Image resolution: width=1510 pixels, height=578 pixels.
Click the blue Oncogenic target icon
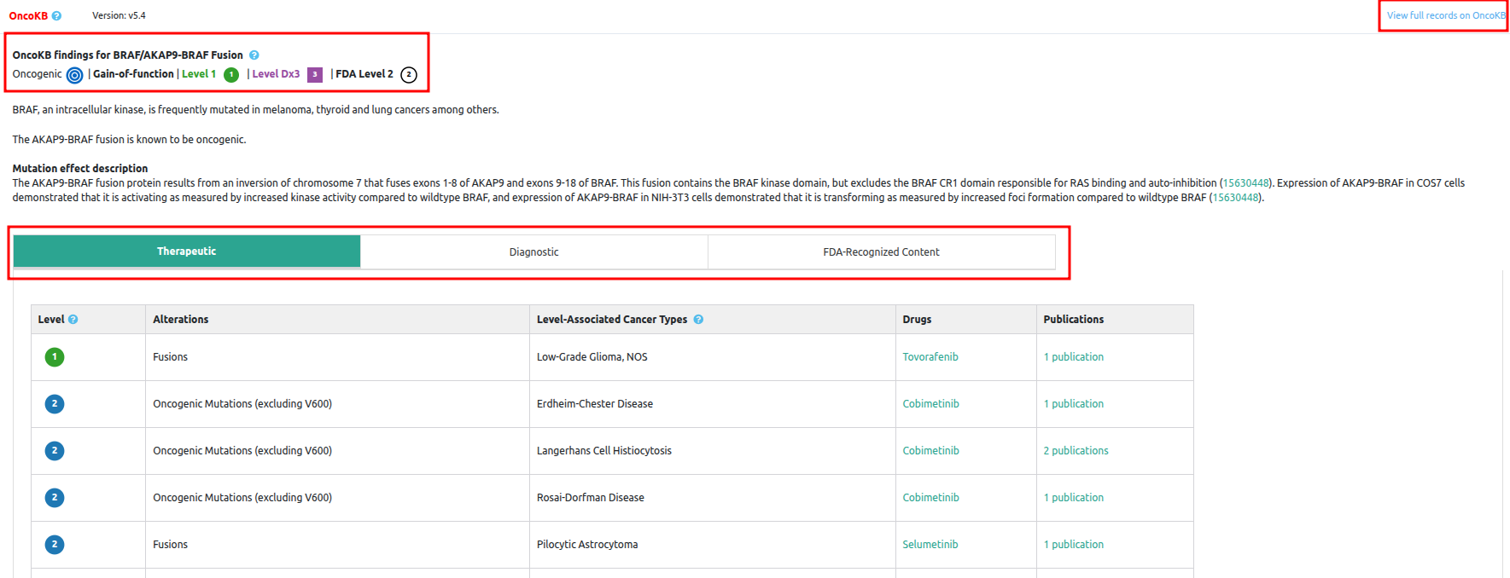(74, 75)
